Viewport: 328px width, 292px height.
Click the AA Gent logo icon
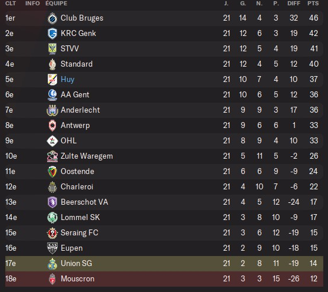[x=52, y=95]
